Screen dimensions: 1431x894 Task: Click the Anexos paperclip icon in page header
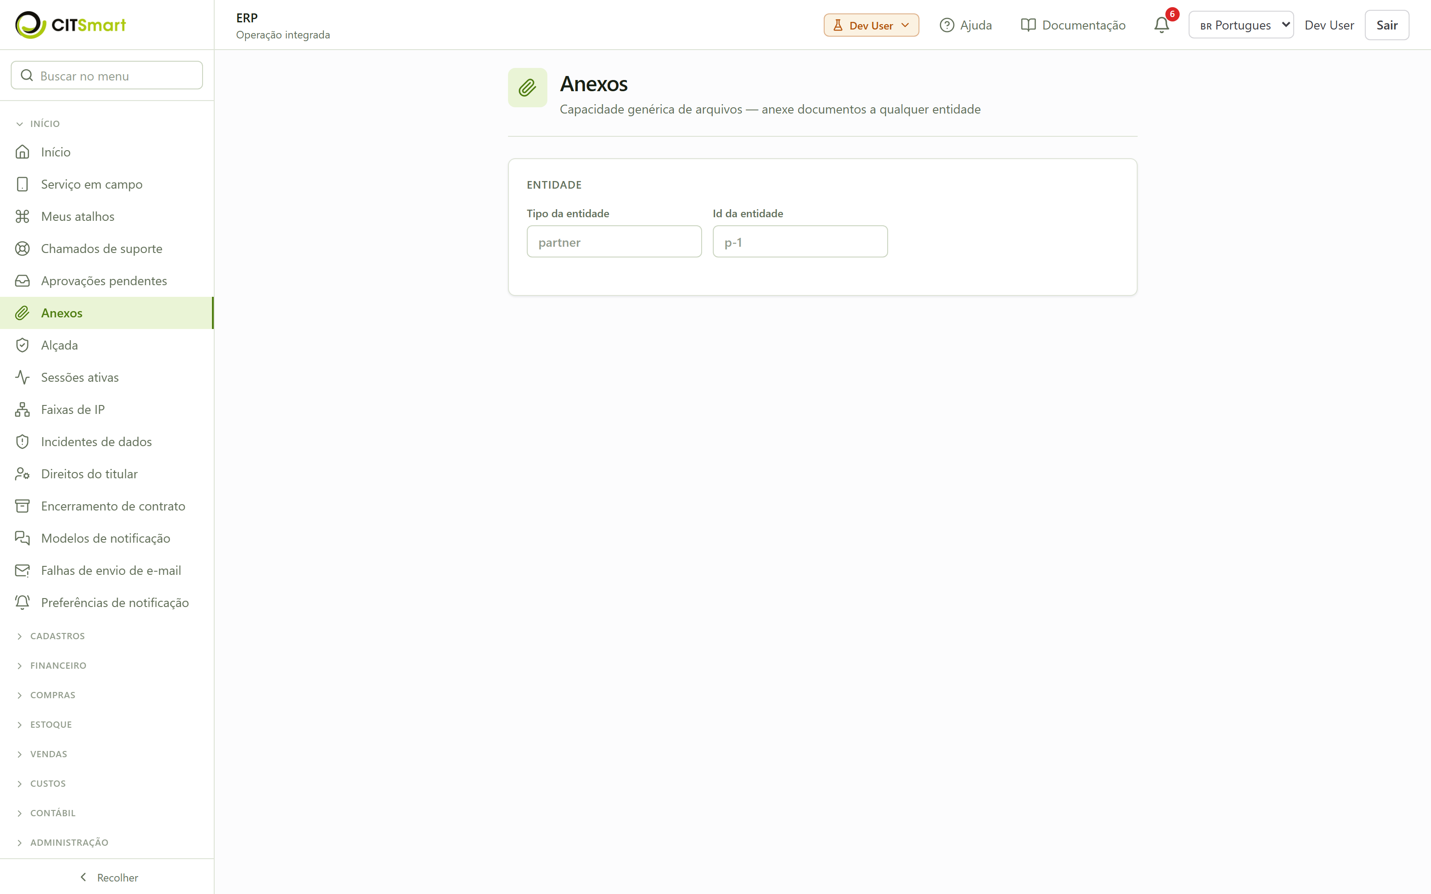tap(528, 88)
